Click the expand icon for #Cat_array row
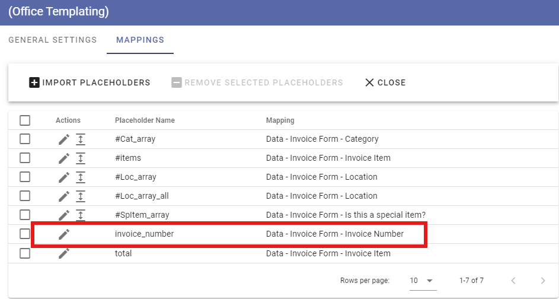The image size is (559, 299). (81, 139)
